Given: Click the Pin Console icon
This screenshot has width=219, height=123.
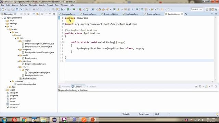Looking at the screenshot, I should point(196,86).
